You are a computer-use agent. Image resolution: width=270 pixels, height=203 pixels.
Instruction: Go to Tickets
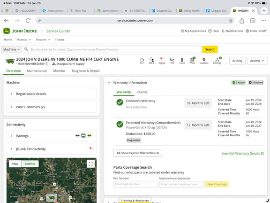click(x=60, y=39)
